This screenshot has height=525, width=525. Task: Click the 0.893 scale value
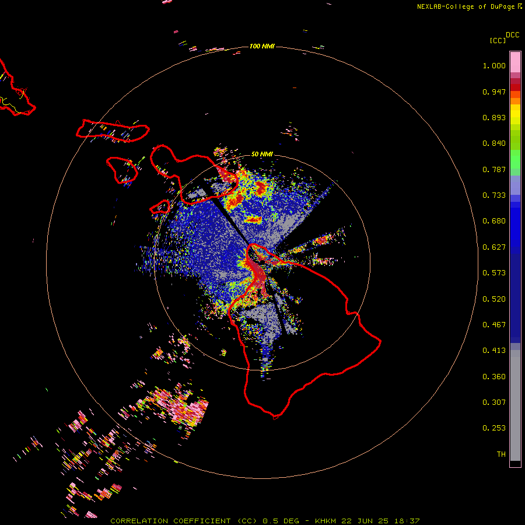point(494,117)
